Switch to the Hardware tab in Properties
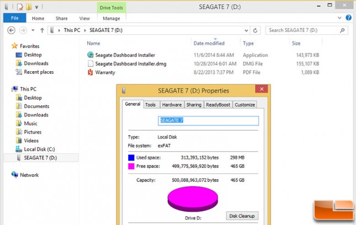 coord(172,105)
